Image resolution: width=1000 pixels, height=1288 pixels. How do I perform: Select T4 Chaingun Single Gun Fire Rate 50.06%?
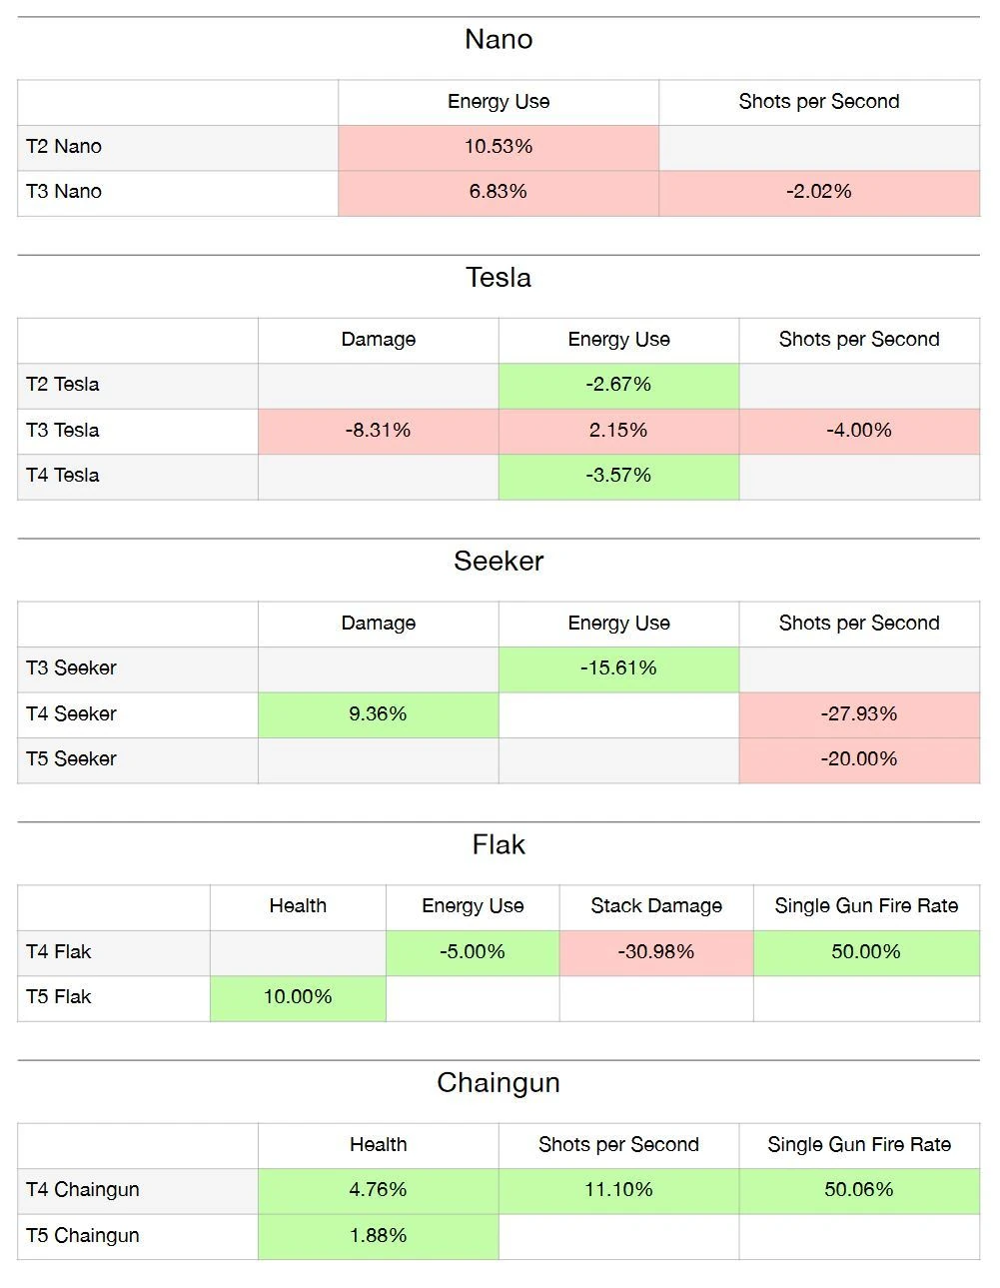point(858,1189)
